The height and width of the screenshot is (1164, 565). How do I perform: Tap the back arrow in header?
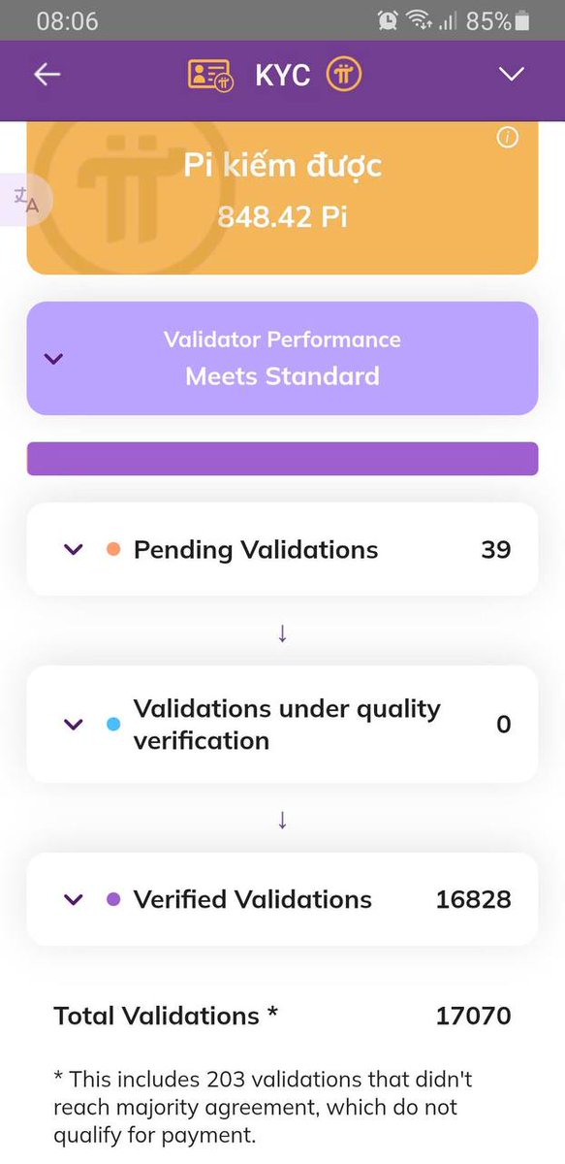[x=47, y=75]
